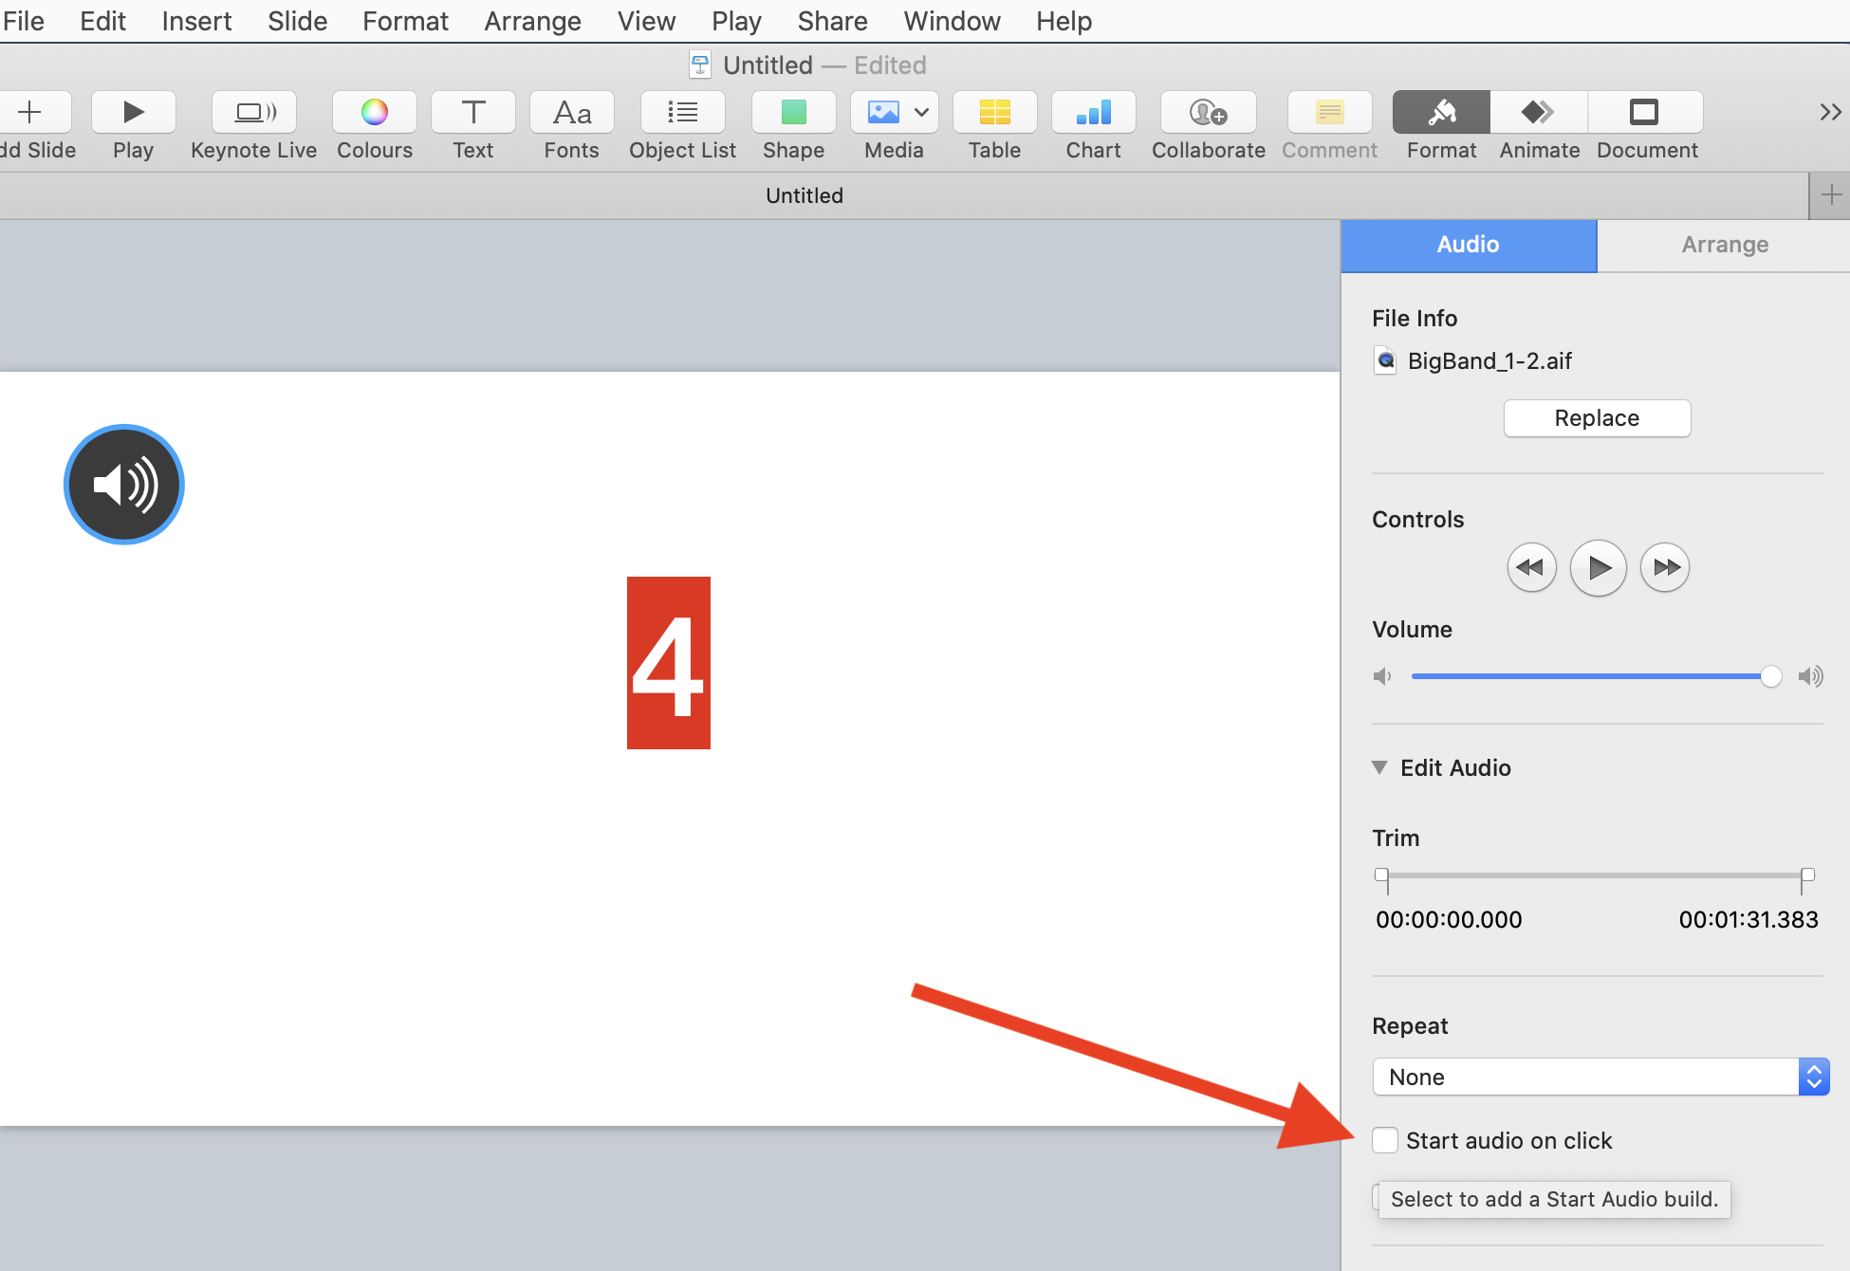Screen dimensions: 1850x1271
Task: Click the Replace audio file button
Action: (1597, 418)
